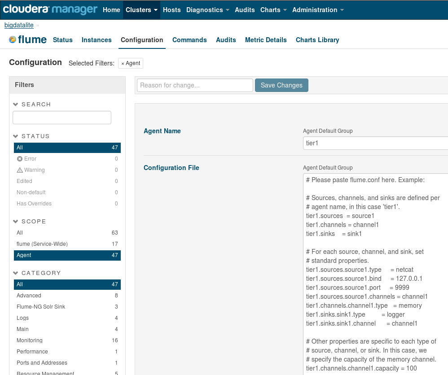
Task: Collapse the SCOPE filter section
Action: [15, 221]
